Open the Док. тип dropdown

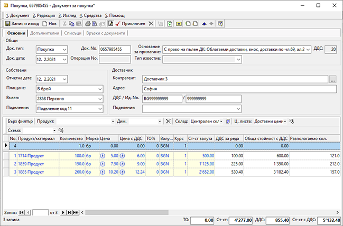(x=64, y=50)
